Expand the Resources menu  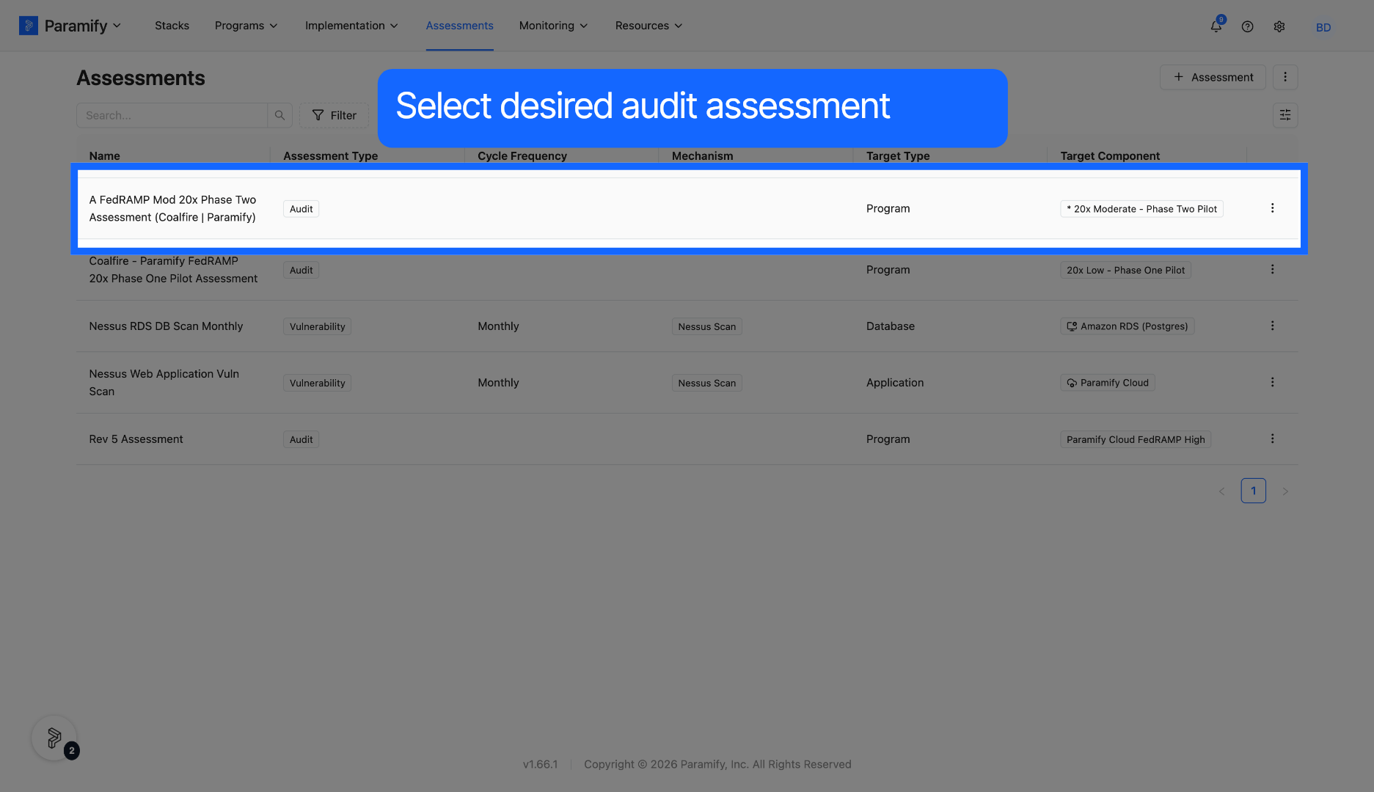[x=648, y=26]
